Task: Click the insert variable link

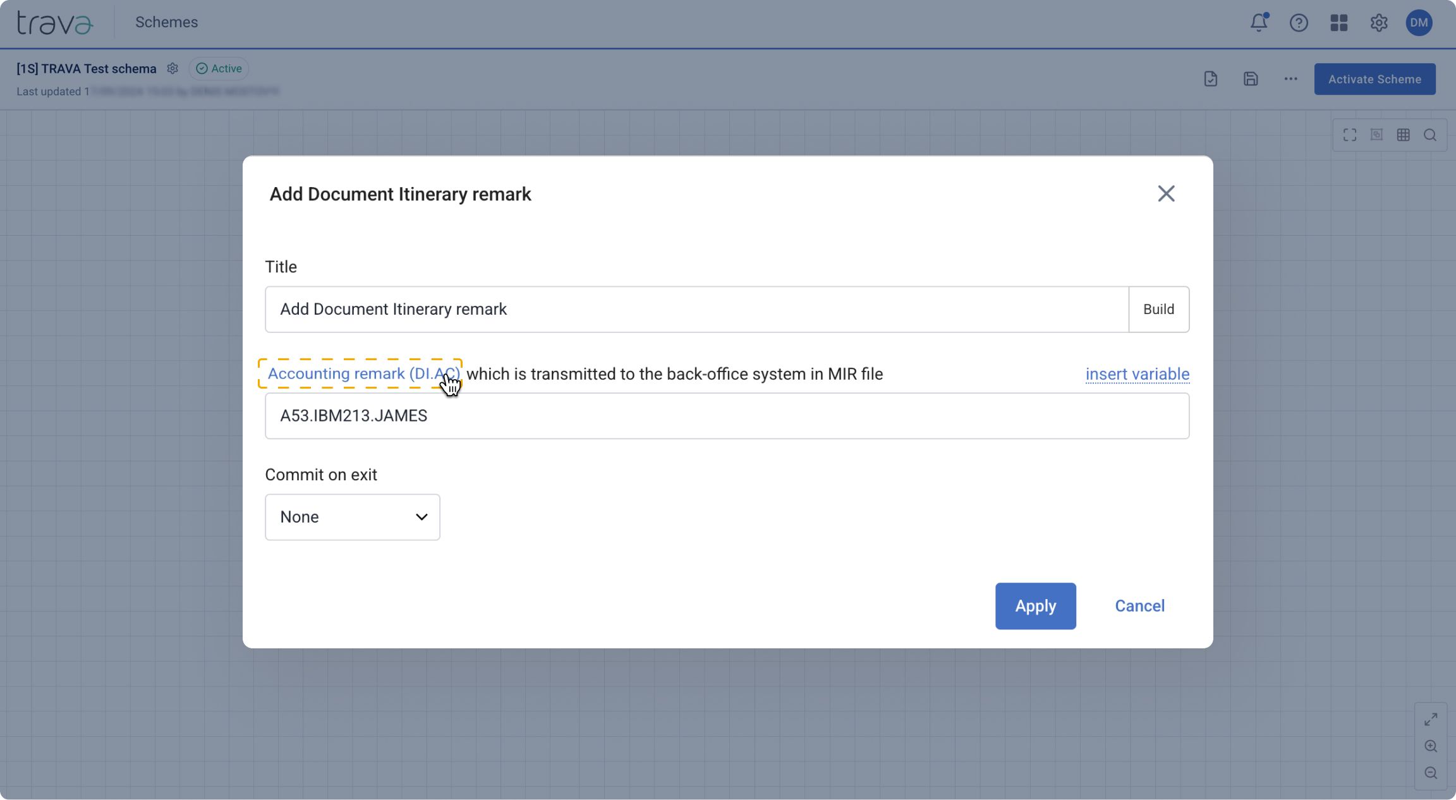Action: [1137, 374]
